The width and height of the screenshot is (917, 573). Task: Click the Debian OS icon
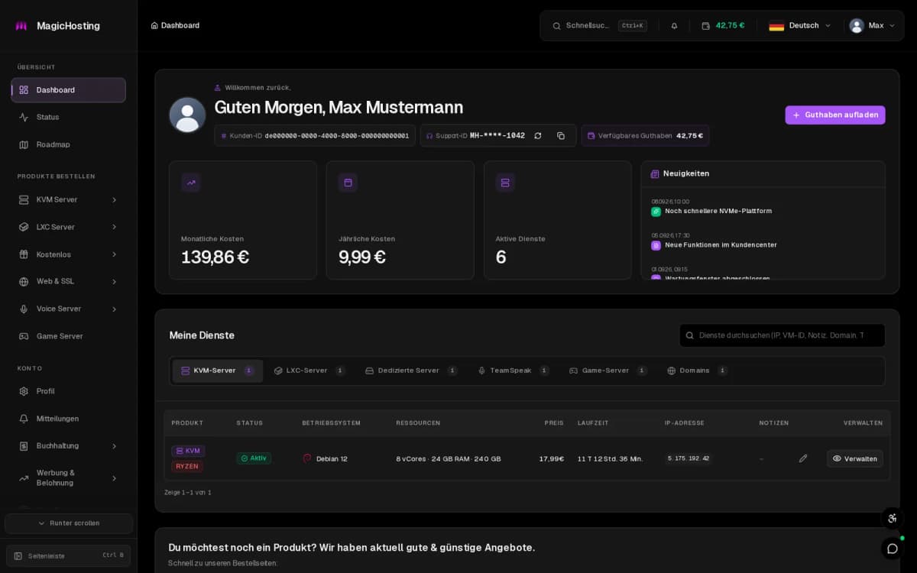(x=307, y=458)
